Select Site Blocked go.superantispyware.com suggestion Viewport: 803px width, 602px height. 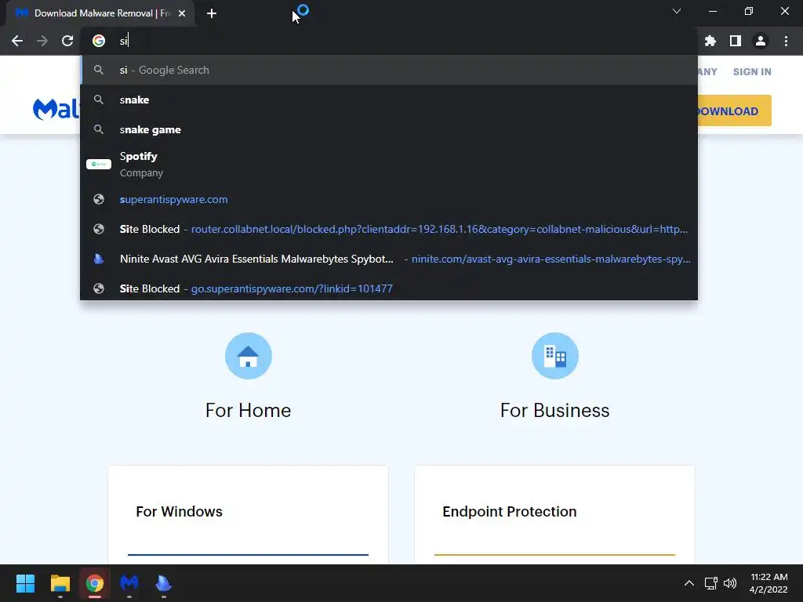click(x=389, y=288)
